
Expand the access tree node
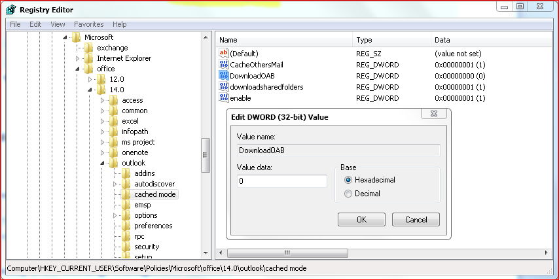(x=102, y=100)
